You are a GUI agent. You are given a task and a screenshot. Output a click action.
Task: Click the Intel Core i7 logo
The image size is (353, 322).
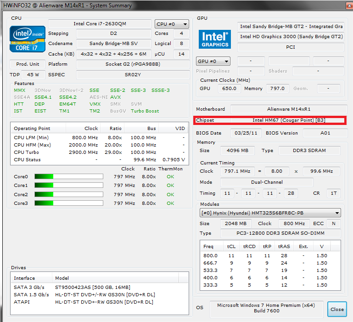pos(28,39)
